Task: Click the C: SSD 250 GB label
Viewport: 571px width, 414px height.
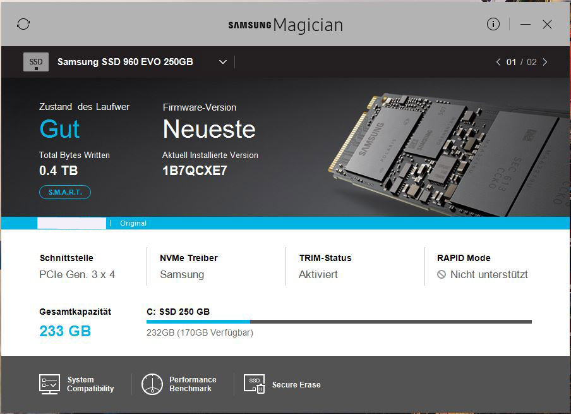Action: pos(178,312)
